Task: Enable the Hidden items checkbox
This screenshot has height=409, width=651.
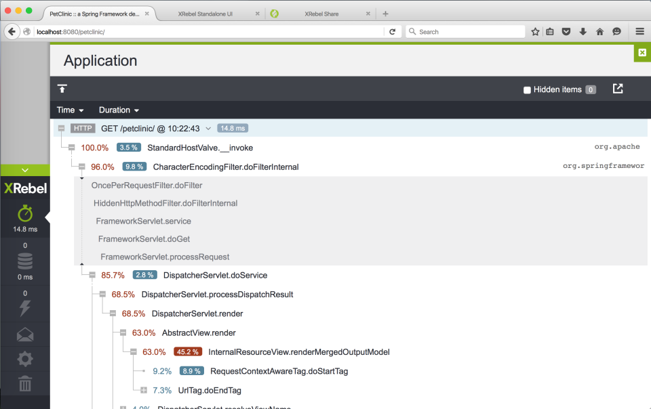Action: pos(526,89)
